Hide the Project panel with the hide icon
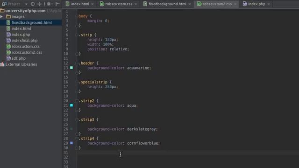The height and width of the screenshot is (168, 299). tap(57, 4)
